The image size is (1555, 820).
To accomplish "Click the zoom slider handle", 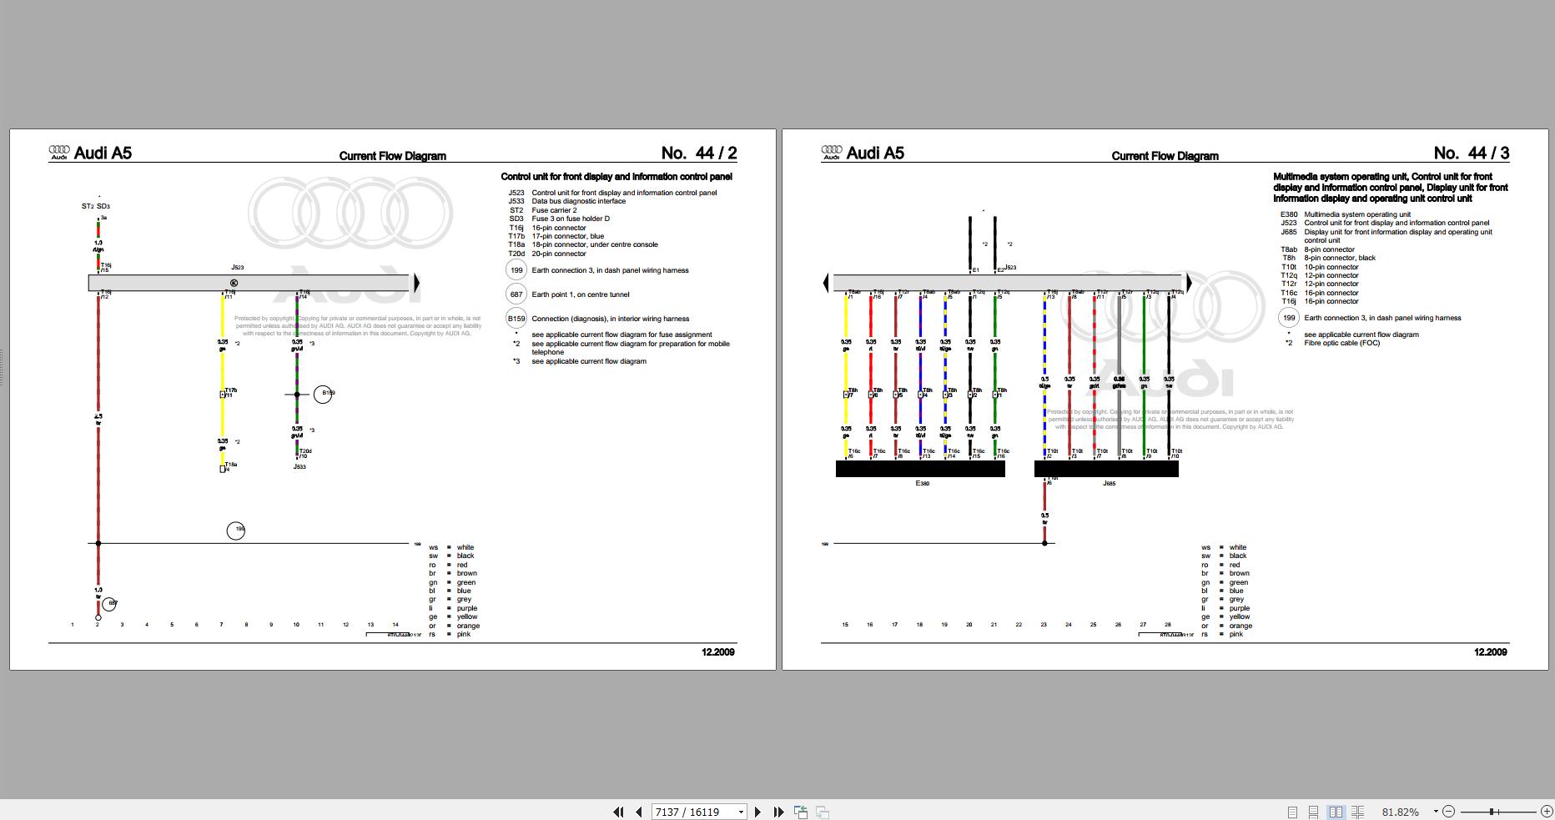I will coord(1492,811).
